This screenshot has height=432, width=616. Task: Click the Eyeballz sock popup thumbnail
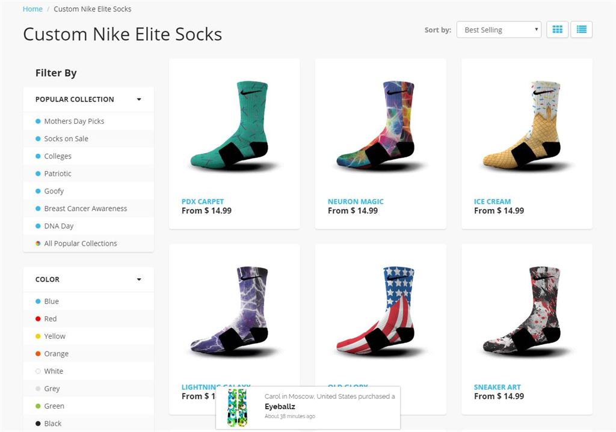coord(238,407)
